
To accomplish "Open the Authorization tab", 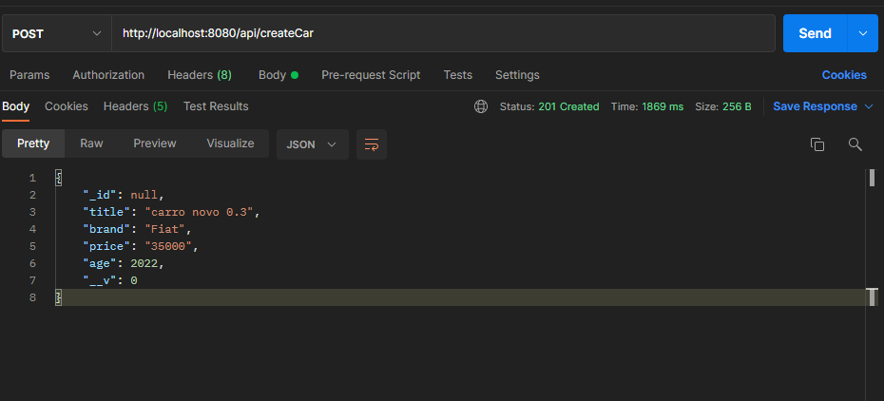I will coord(108,75).
